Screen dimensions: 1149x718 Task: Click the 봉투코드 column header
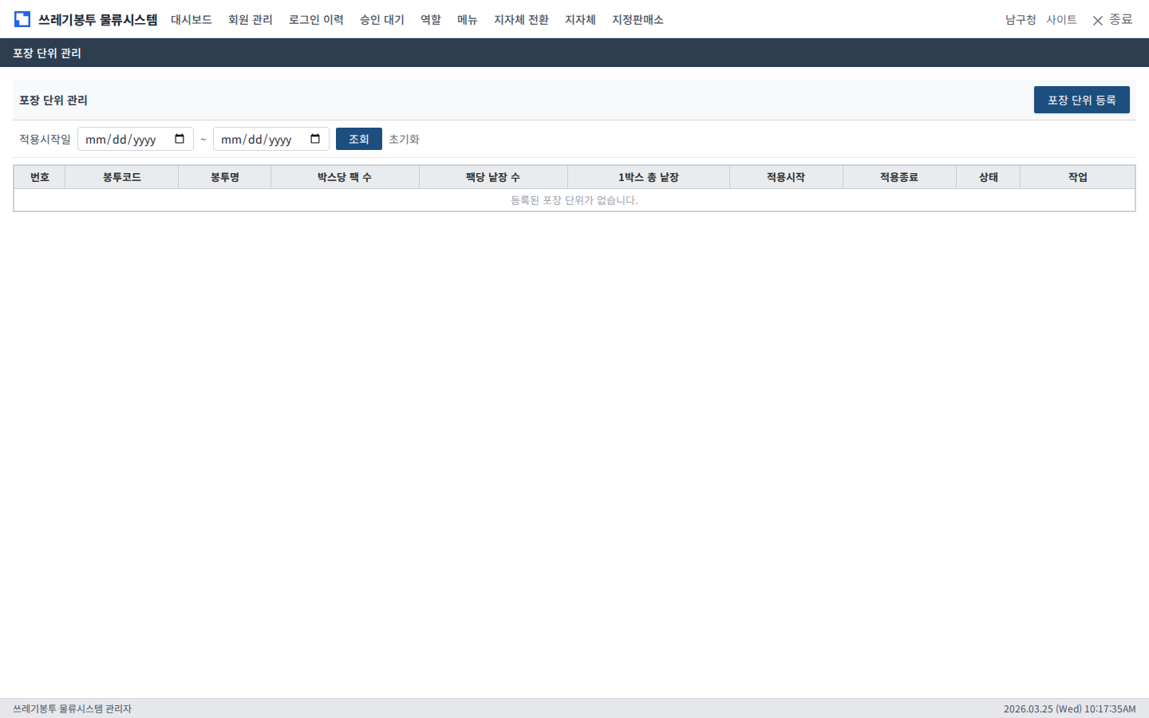[x=121, y=177]
